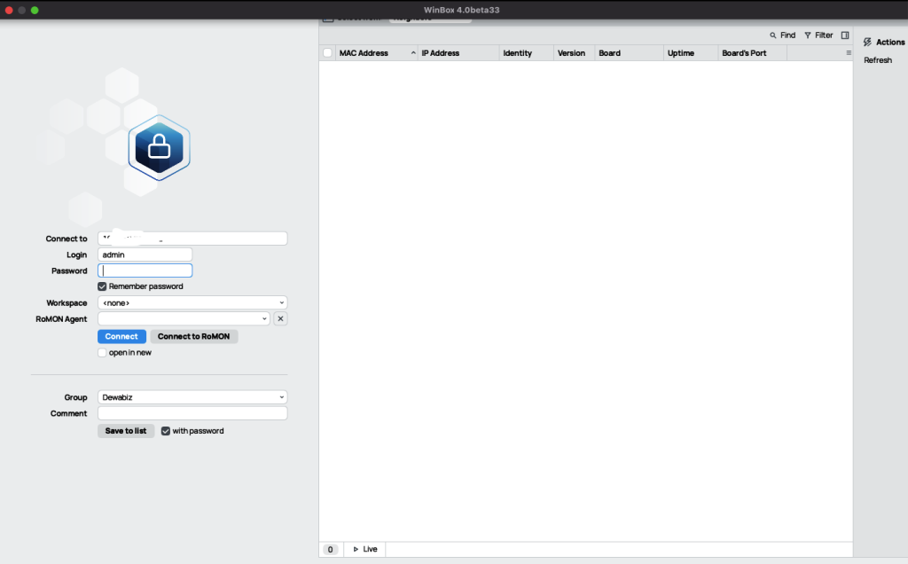This screenshot has height=564, width=908.
Task: Open the column list menu icon
Action: tap(848, 53)
